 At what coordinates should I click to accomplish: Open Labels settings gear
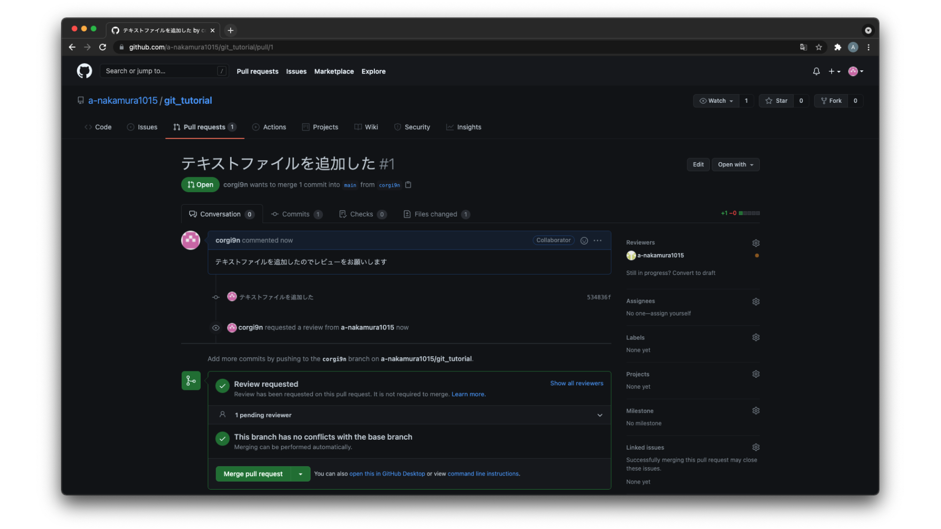(756, 337)
